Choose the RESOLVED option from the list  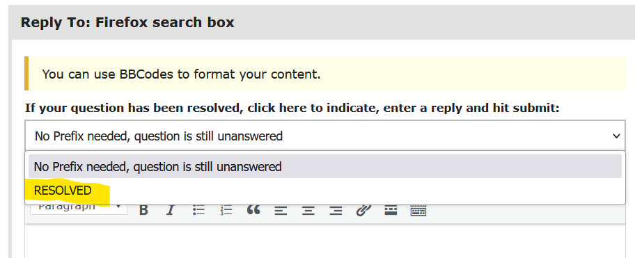click(x=63, y=191)
